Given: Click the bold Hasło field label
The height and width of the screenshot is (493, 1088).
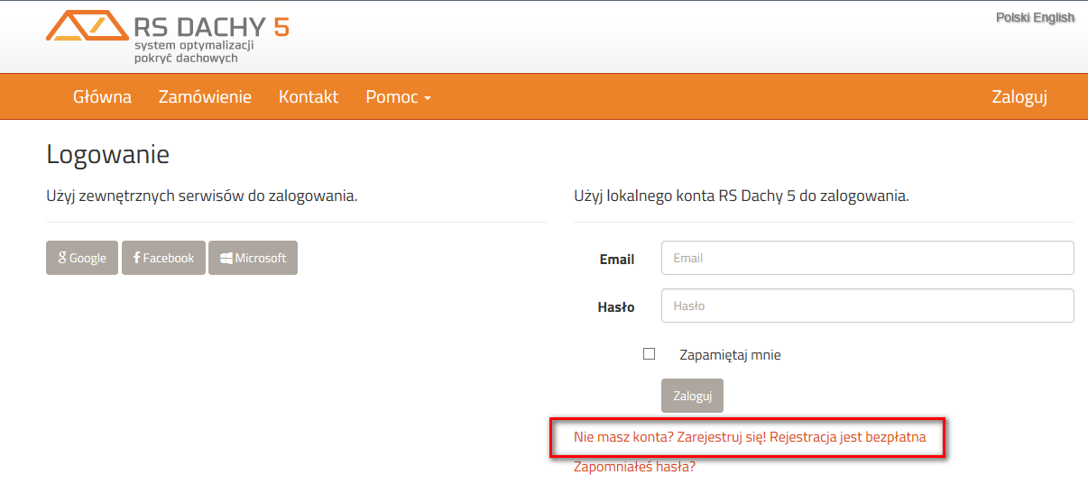Looking at the screenshot, I should click(616, 307).
